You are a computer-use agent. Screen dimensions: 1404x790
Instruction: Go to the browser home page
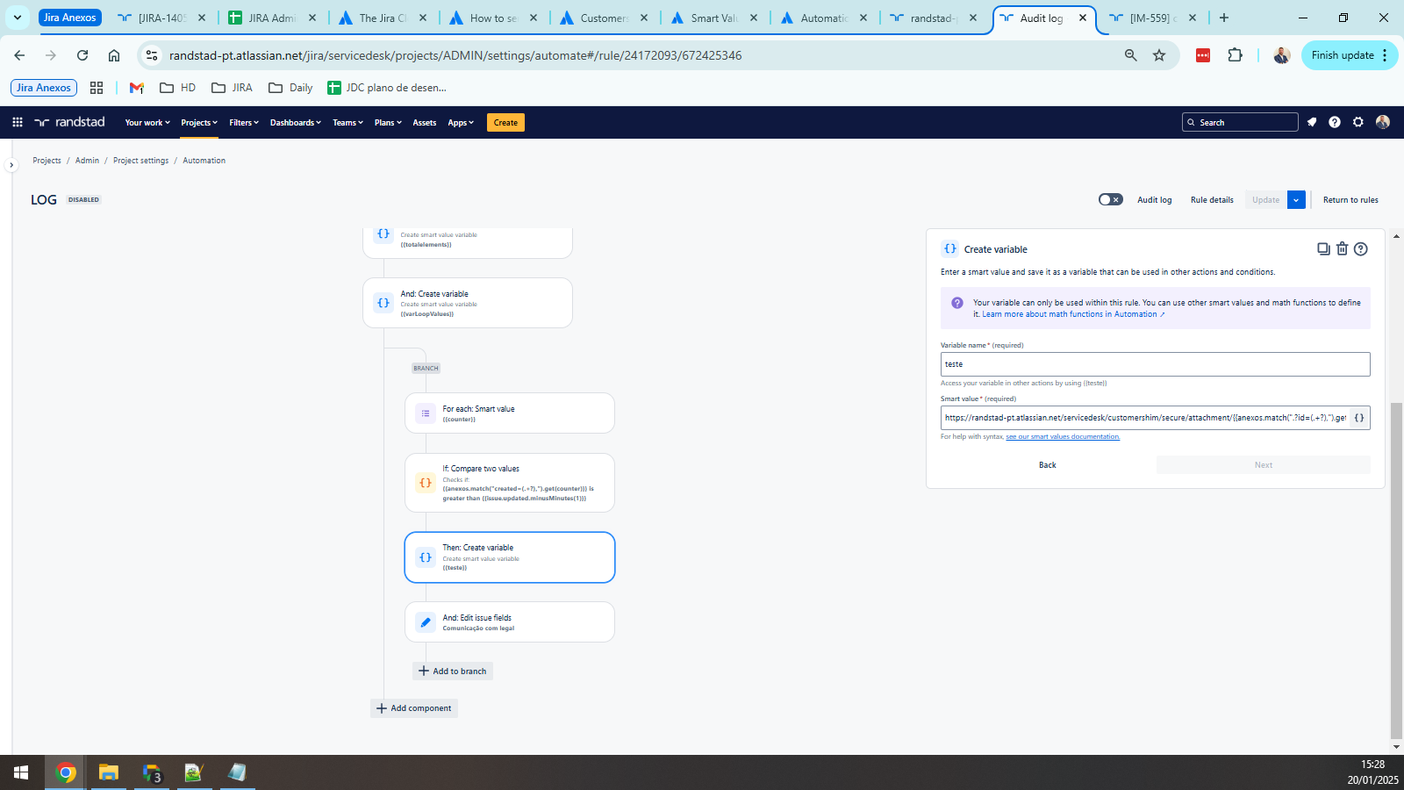(x=114, y=55)
